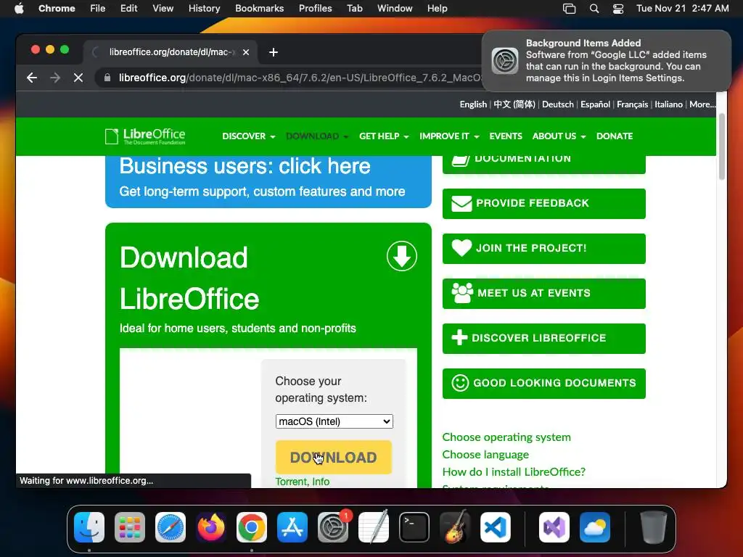Open the File menu
743x557 pixels.
(x=98, y=8)
